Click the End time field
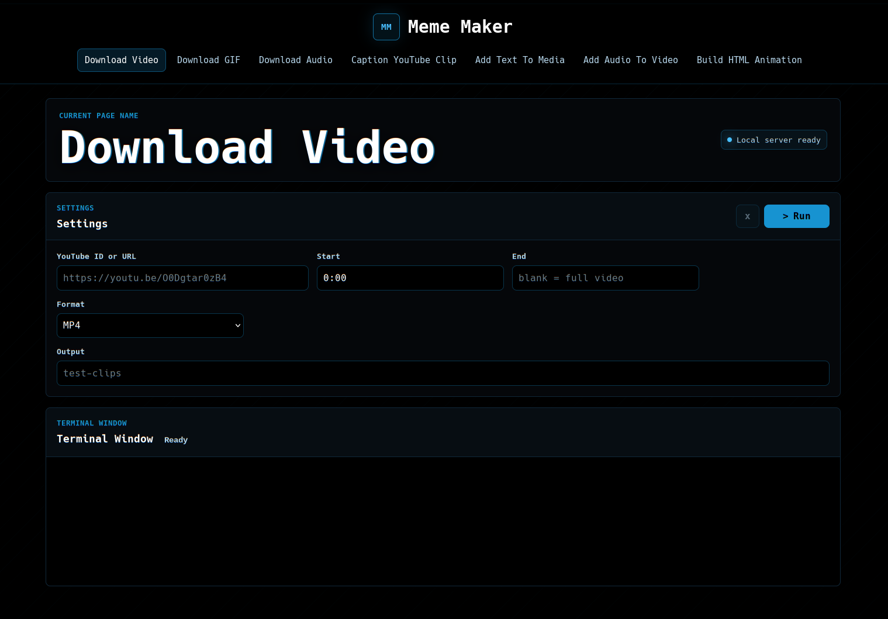The width and height of the screenshot is (888, 619). pos(606,278)
